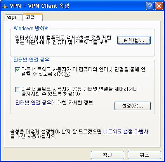Close the VPN Client properties dialog
This screenshot has height=162, width=165.
click(x=159, y=6)
